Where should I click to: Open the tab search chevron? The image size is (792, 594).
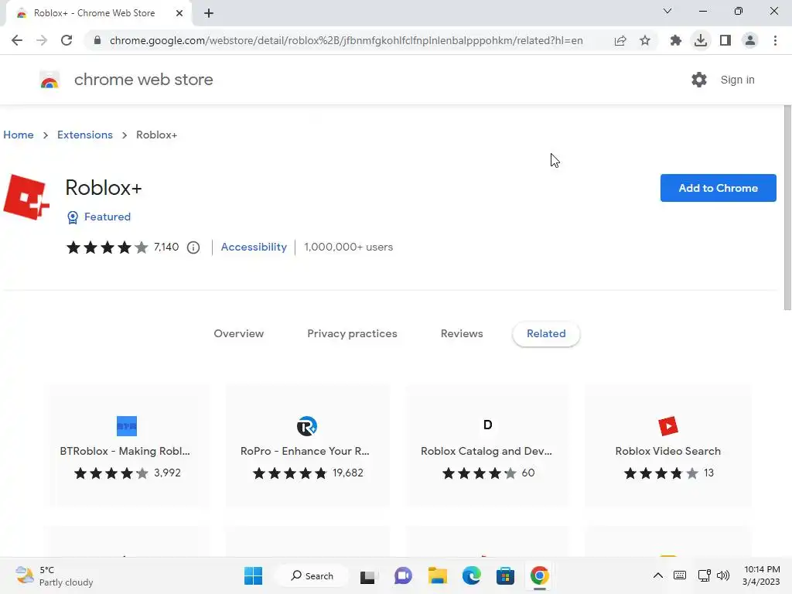(667, 11)
